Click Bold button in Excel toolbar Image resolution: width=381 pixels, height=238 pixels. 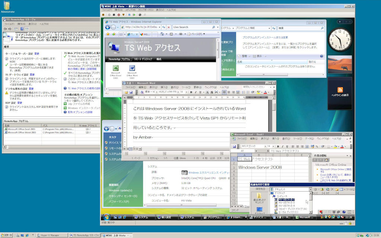click(278, 147)
